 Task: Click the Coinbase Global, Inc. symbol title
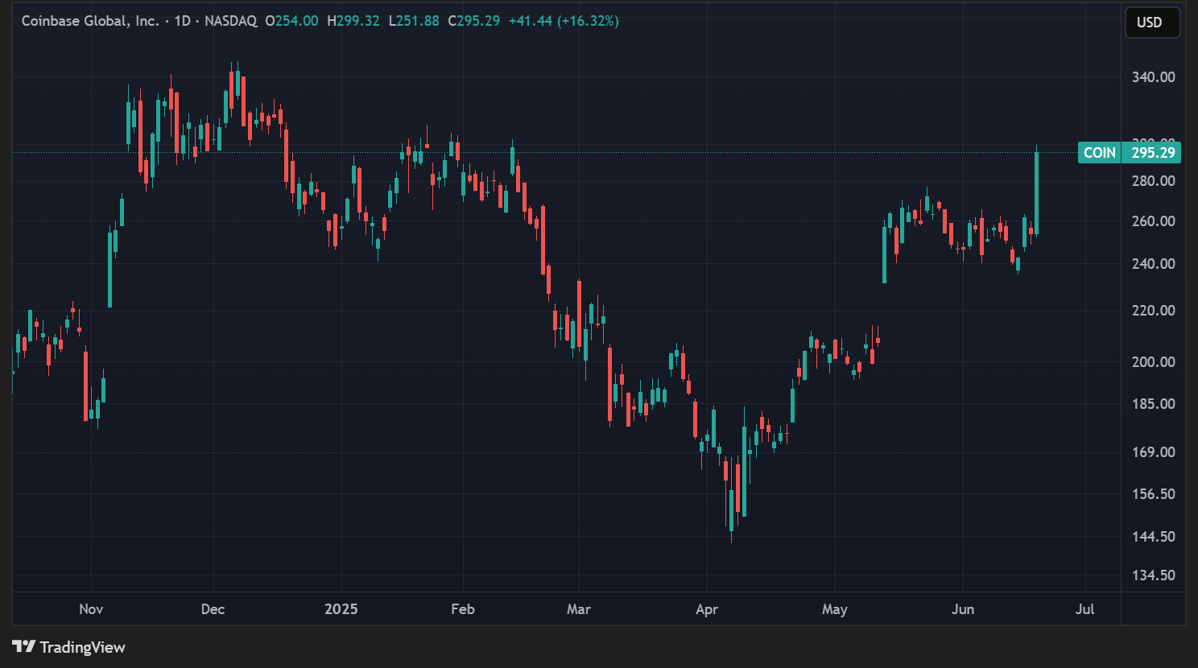pyautogui.click(x=91, y=22)
